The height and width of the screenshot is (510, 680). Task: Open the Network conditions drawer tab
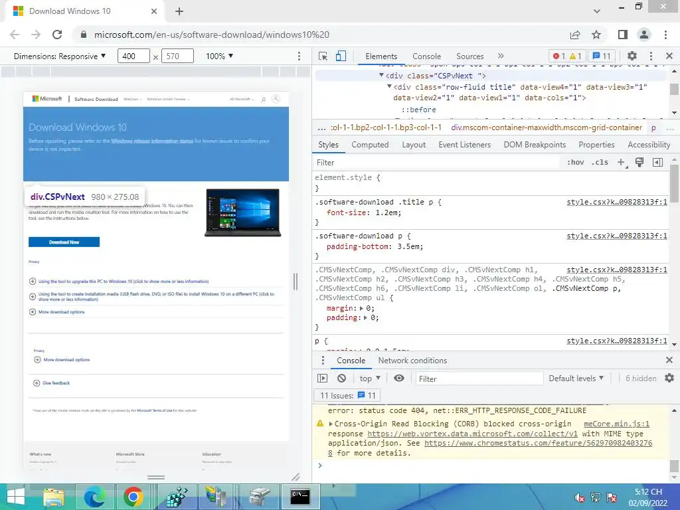(412, 361)
